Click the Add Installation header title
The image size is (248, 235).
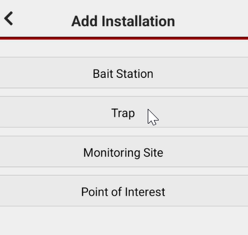click(x=123, y=21)
